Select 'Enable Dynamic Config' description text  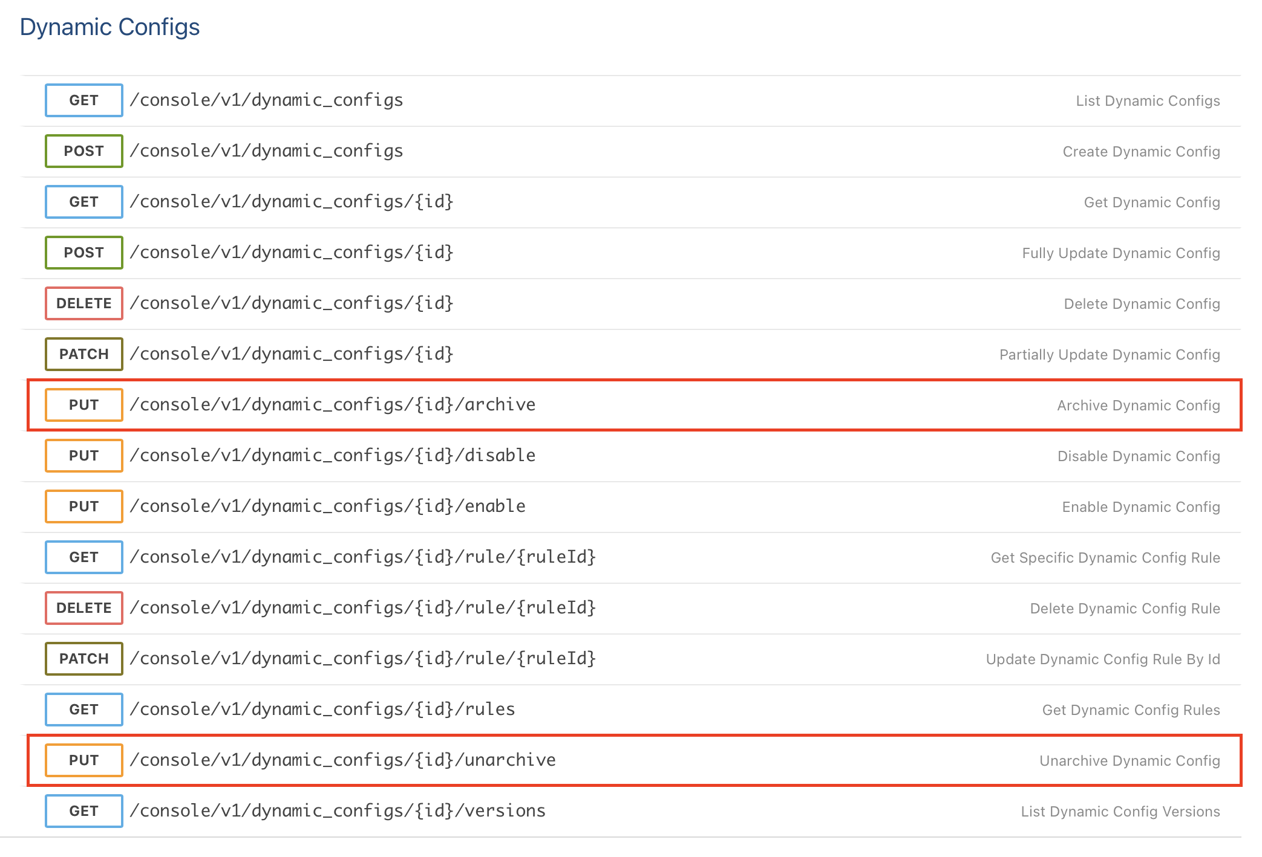click(x=1141, y=507)
